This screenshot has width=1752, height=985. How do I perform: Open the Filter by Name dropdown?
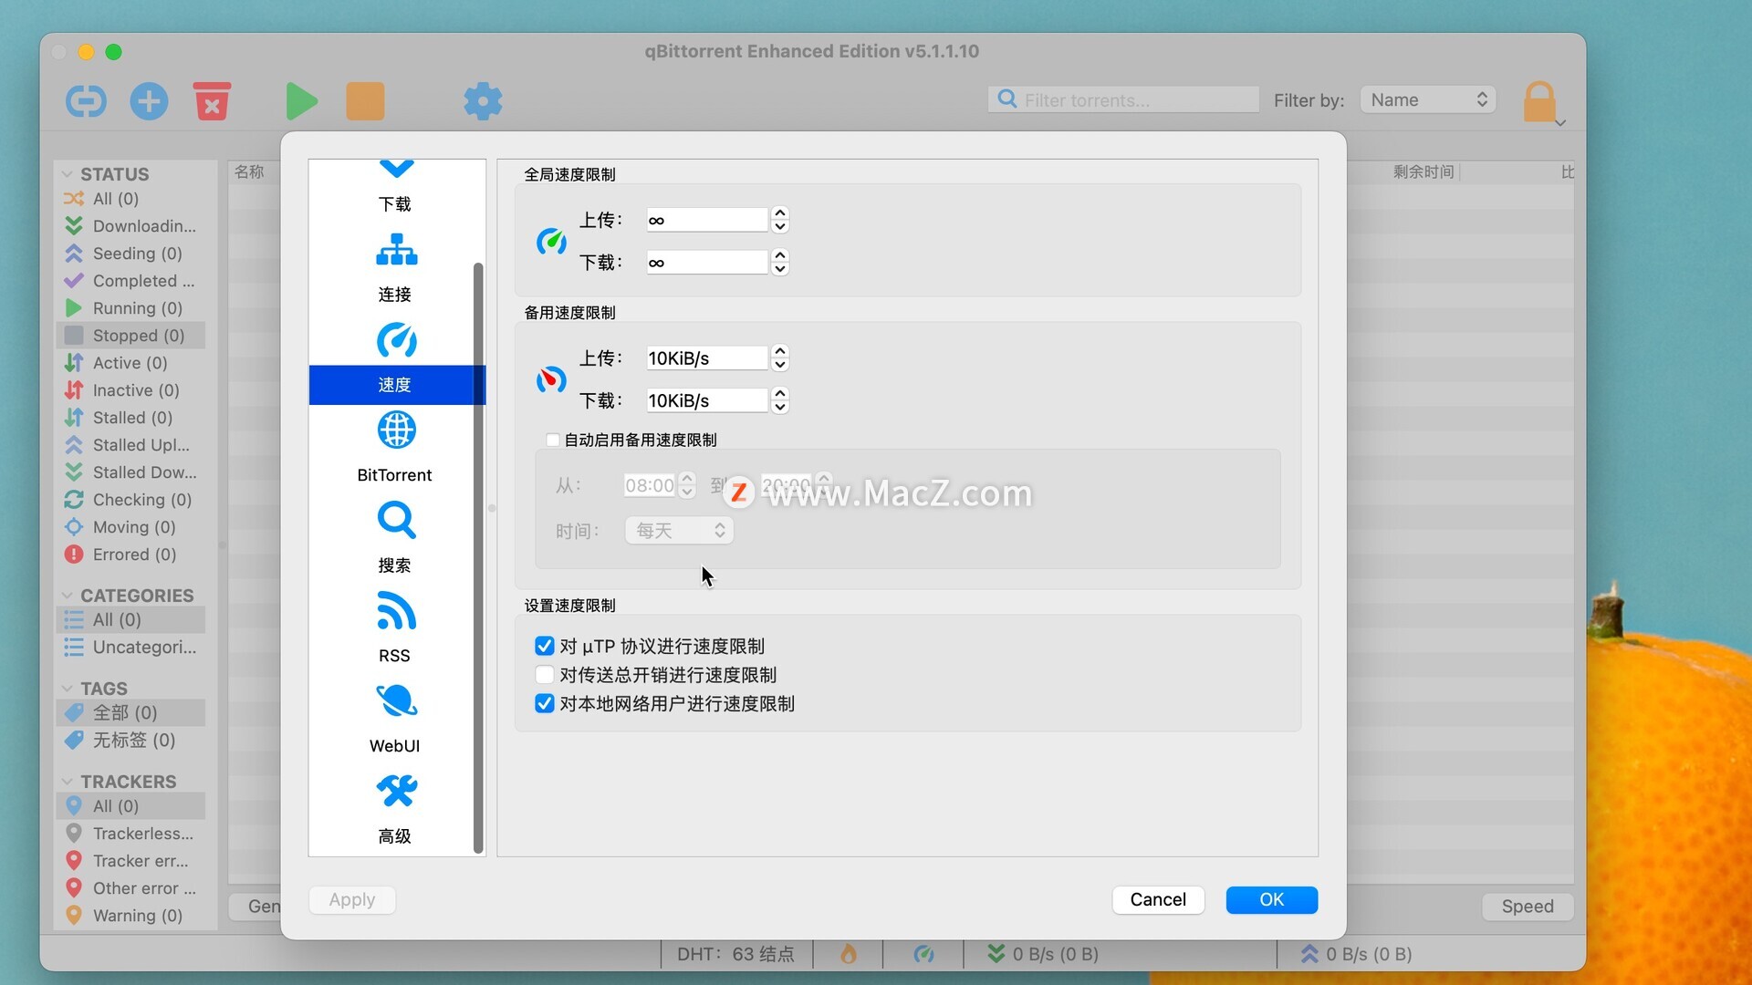point(1428,99)
